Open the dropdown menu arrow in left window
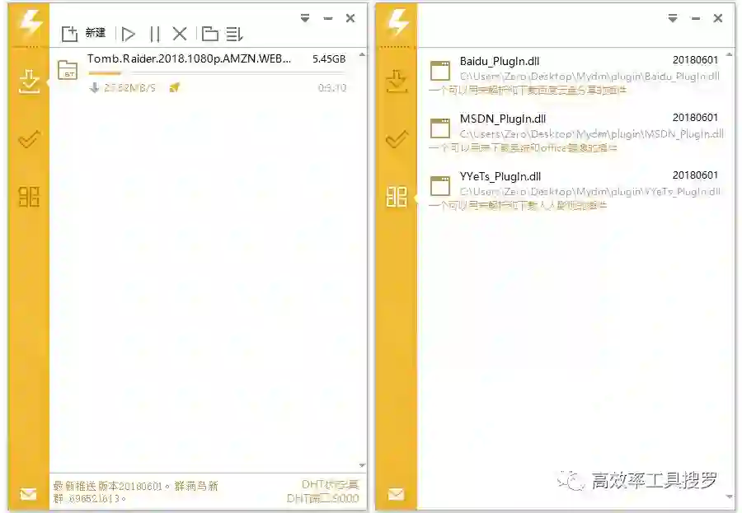Image resolution: width=742 pixels, height=513 pixels. pos(305,18)
